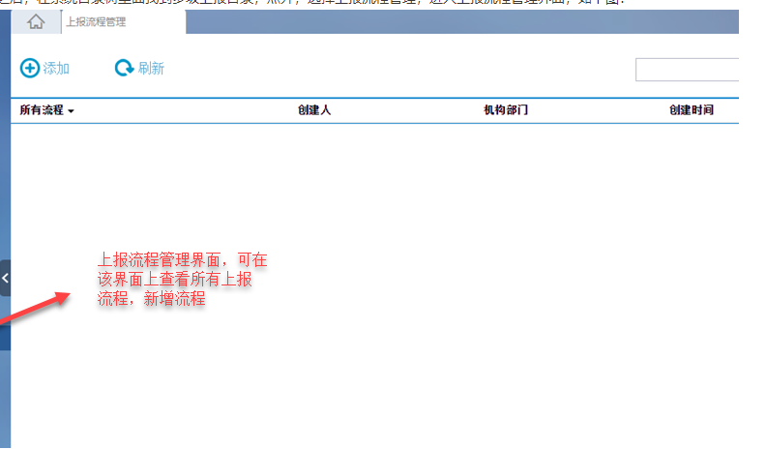Click the 刷新 refresh icon
The width and height of the screenshot is (766, 449).
pyautogui.click(x=124, y=68)
